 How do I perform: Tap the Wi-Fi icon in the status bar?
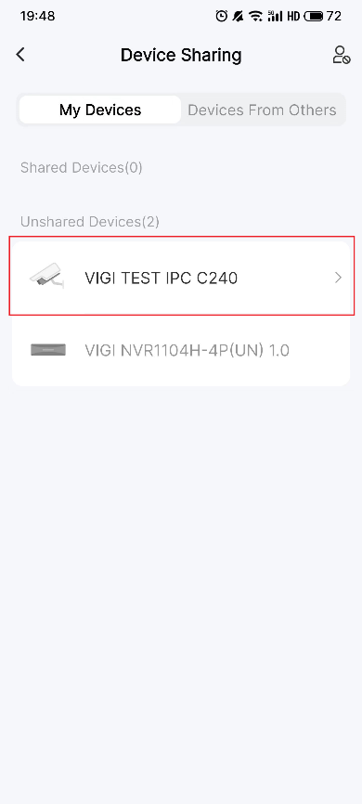255,17
